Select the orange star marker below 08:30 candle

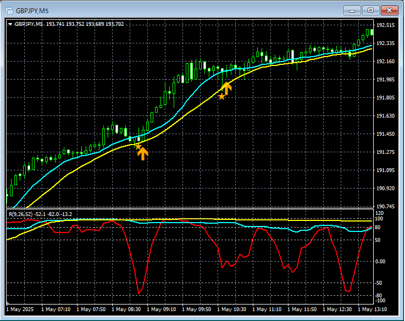click(x=138, y=147)
